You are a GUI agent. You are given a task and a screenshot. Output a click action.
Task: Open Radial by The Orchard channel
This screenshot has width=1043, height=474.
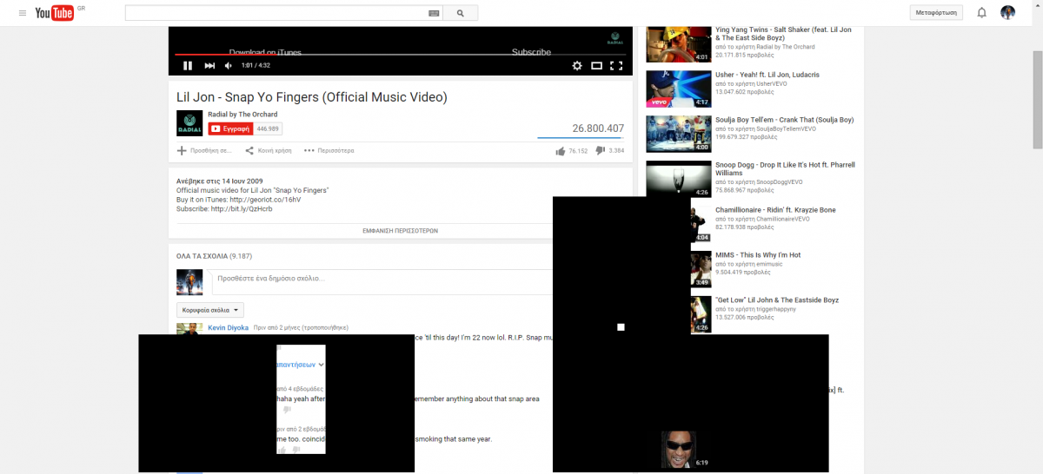[242, 115]
